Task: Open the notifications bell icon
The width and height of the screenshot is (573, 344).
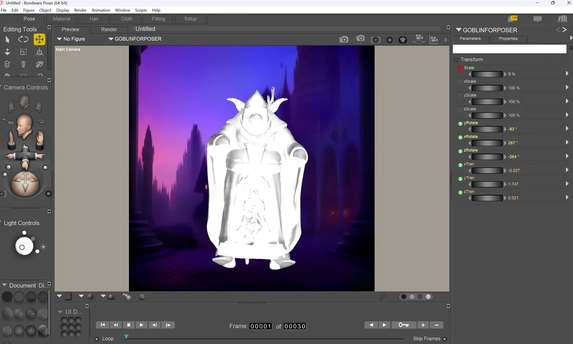Action: [x=512, y=19]
